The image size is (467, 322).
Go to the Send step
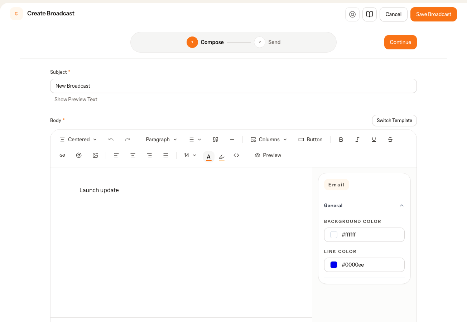pos(267,42)
